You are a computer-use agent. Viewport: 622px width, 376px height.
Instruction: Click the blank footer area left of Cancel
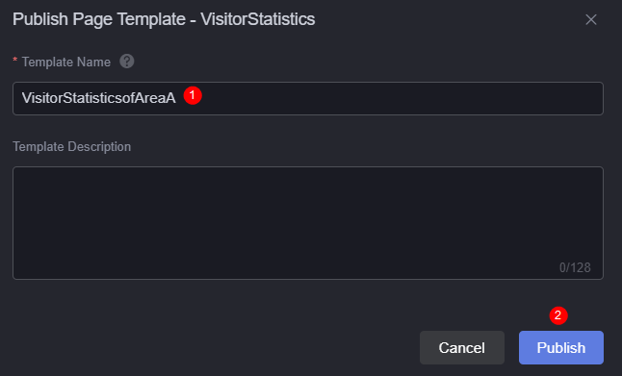[x=214, y=347]
